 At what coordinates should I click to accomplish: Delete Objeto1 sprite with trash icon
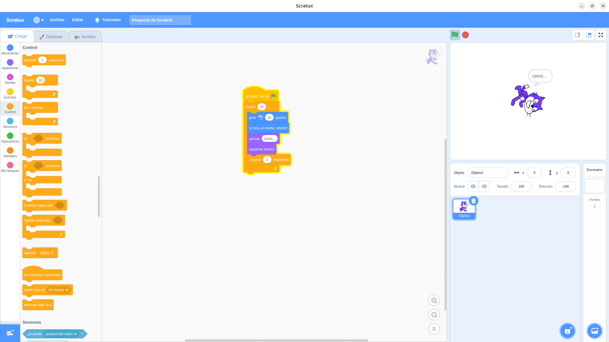473,201
